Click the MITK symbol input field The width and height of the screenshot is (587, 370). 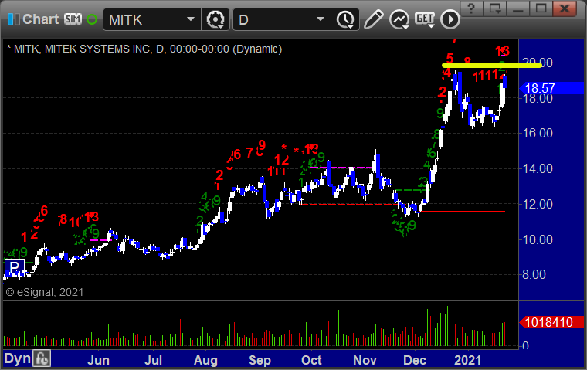click(151, 19)
